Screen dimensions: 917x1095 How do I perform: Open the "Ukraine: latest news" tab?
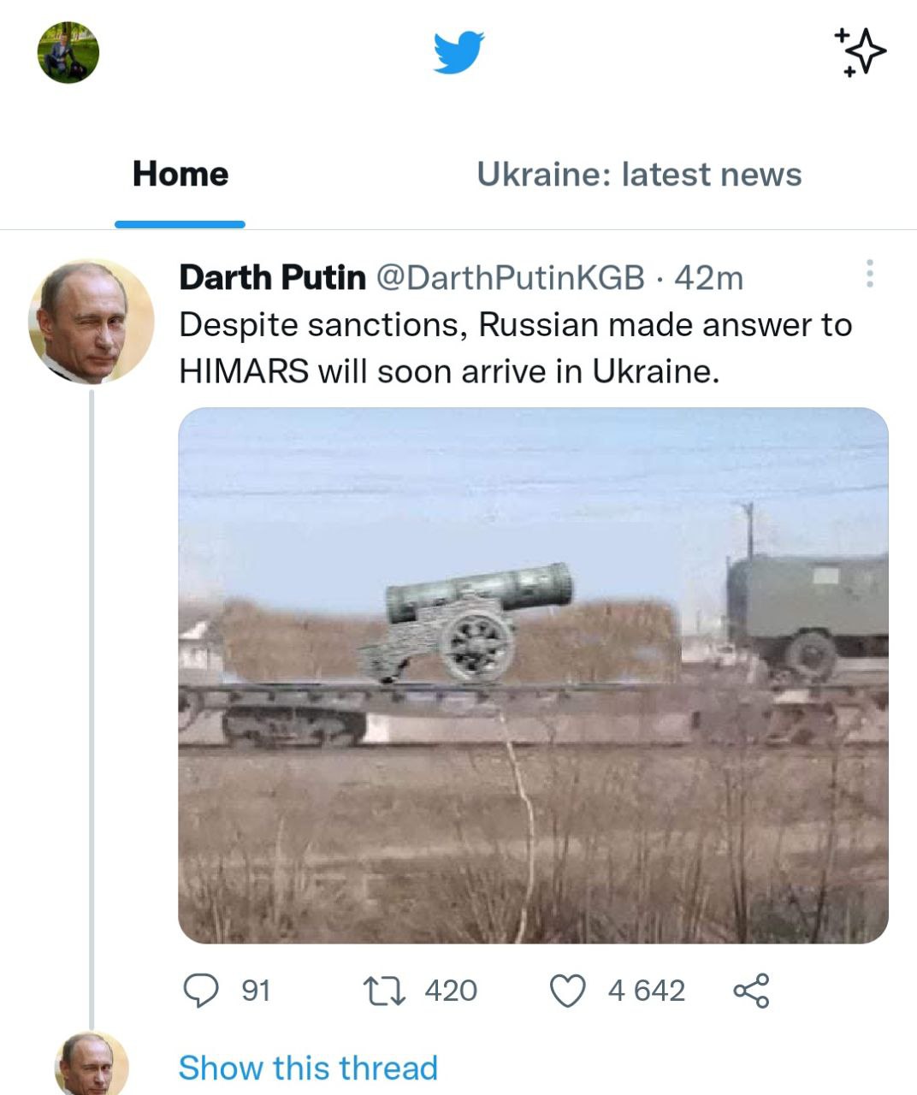pyautogui.click(x=639, y=175)
